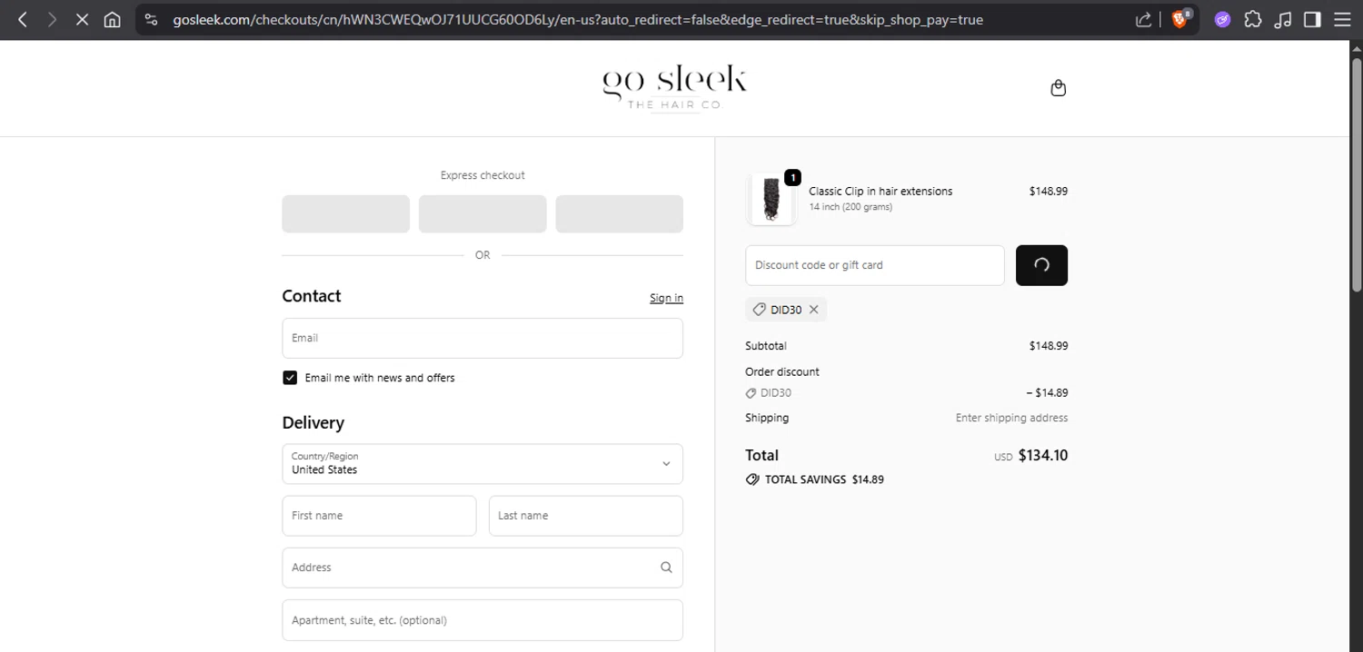Apply discount code button
Screen dimensions: 1363x652
click(x=1041, y=265)
